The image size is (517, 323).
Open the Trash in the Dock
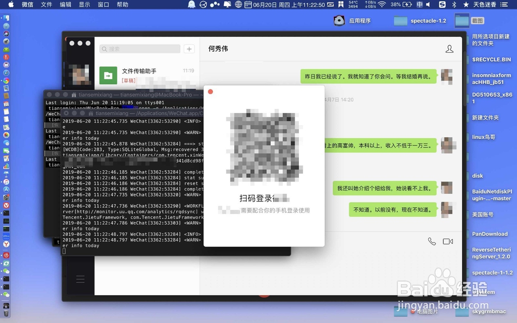6,314
